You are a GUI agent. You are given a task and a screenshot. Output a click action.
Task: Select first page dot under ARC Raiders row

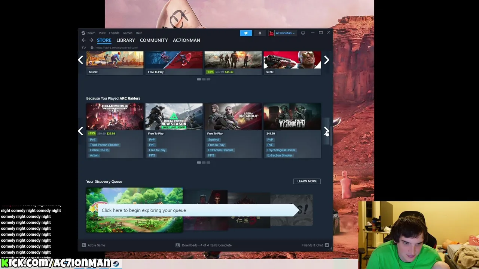coord(199,163)
